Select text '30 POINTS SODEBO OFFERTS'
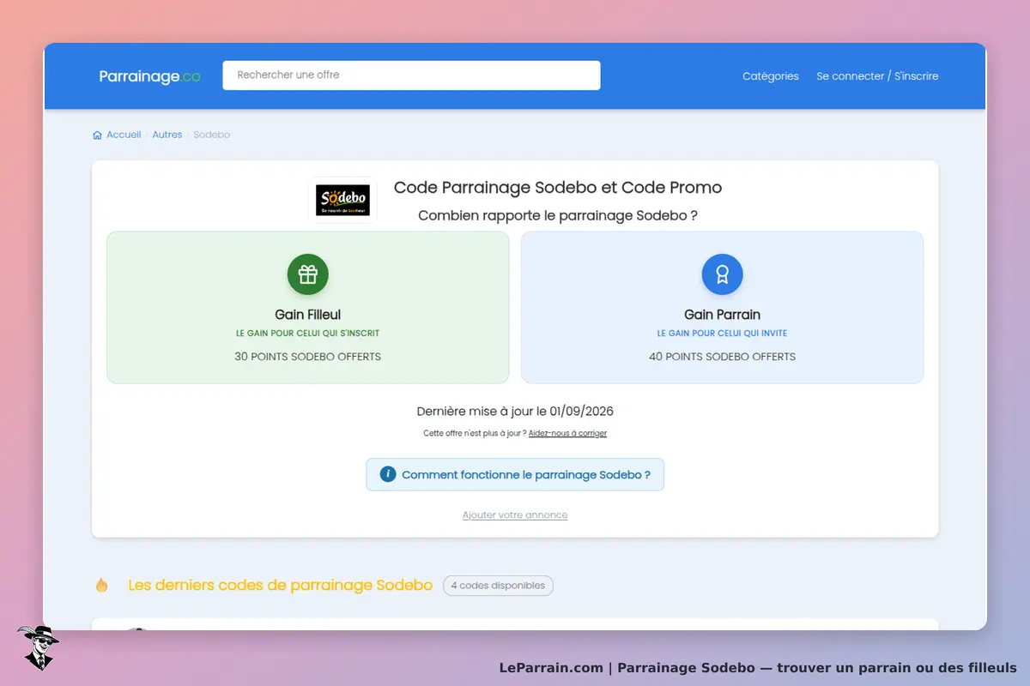Image resolution: width=1030 pixels, height=686 pixels. (307, 357)
